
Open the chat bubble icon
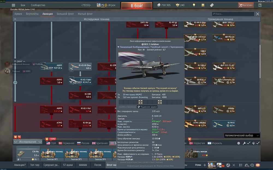pos(252,165)
